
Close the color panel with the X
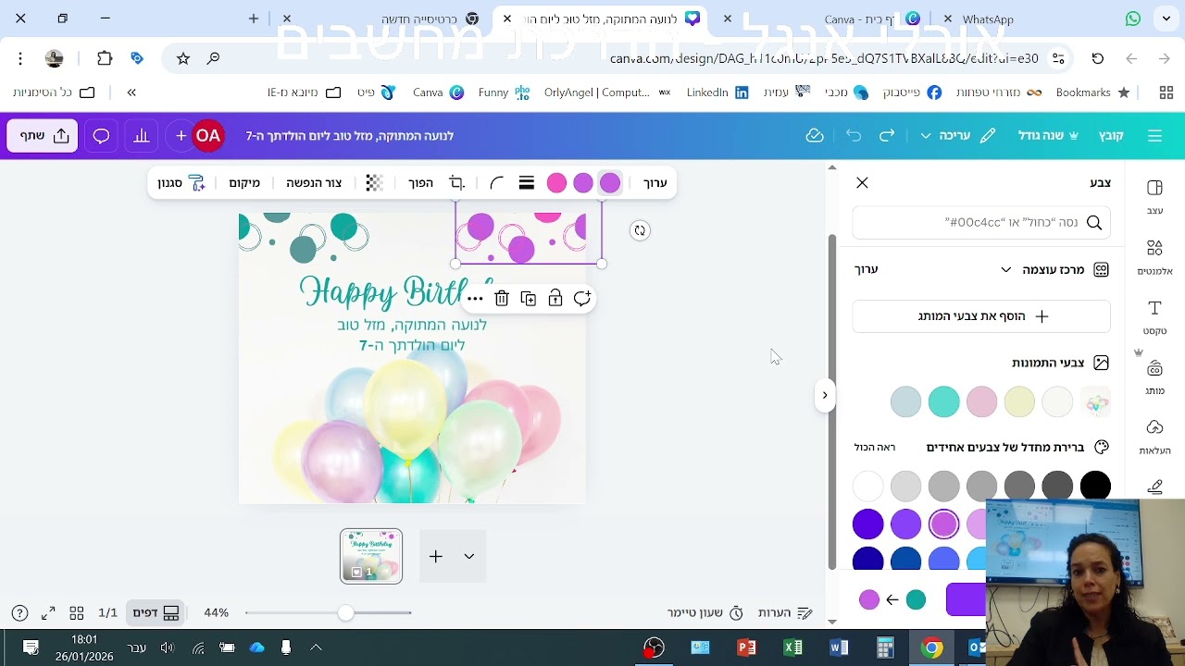click(862, 183)
